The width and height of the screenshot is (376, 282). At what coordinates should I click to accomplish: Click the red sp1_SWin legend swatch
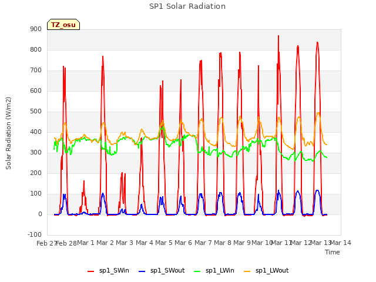[91, 271]
